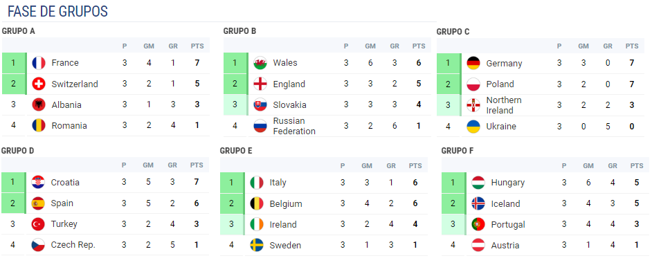Select the Wales dragon flag icon
Viewport: 652px width, 265px height.
coord(260,63)
